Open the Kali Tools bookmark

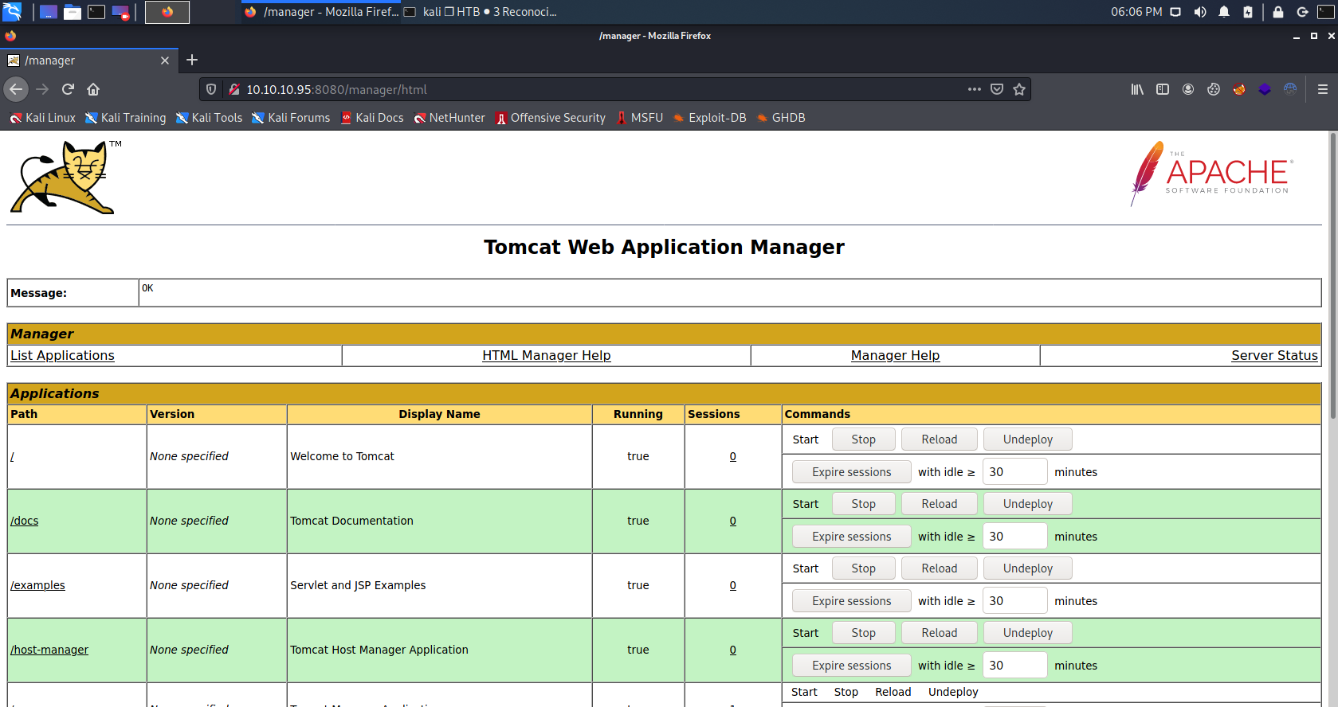(209, 118)
